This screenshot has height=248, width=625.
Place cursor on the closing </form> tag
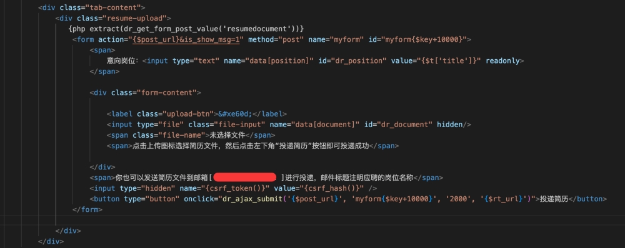tap(87, 209)
